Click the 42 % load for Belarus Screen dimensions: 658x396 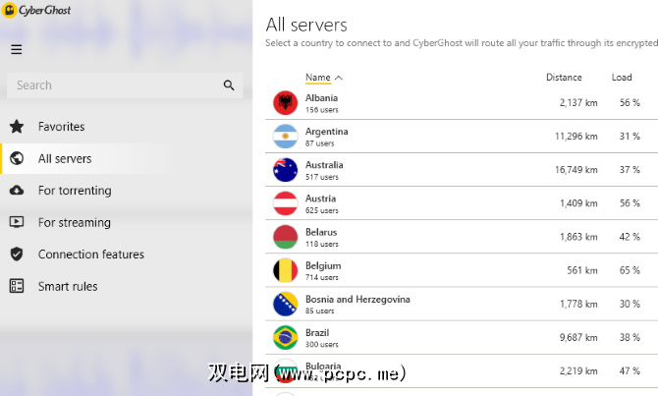tap(630, 237)
